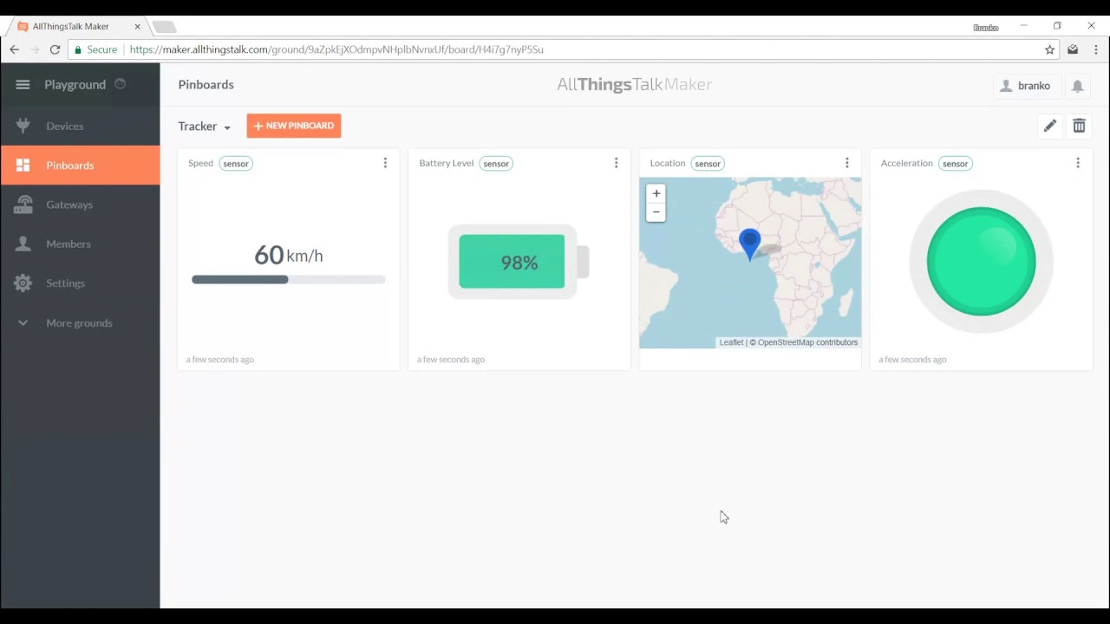Open the notifications bell
This screenshot has width=1110, height=624.
click(x=1077, y=86)
